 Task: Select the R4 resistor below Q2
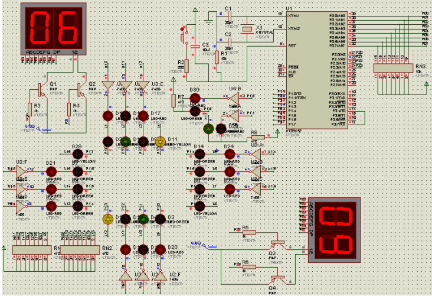pos(68,110)
